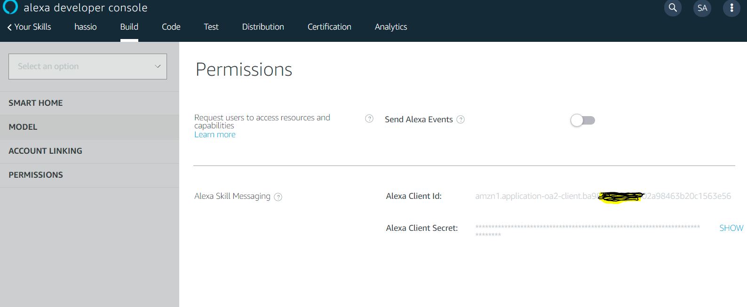The image size is (747, 307).
Task: Click the Alexa Client Id label
Action: click(x=414, y=196)
